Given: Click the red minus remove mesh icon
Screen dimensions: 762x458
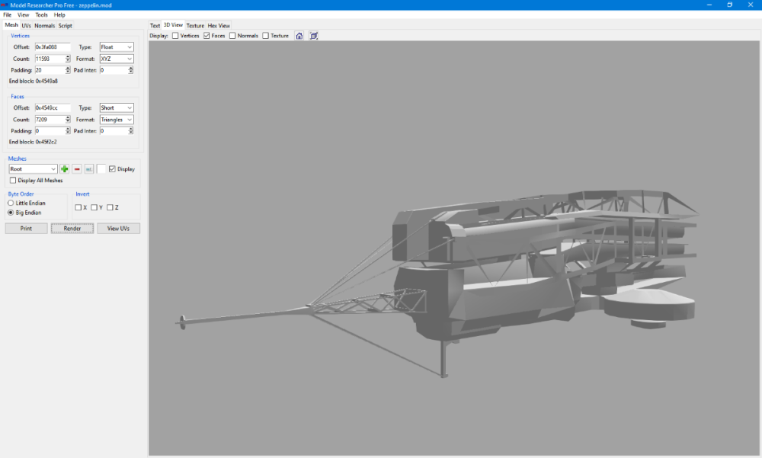Looking at the screenshot, I should (77, 168).
